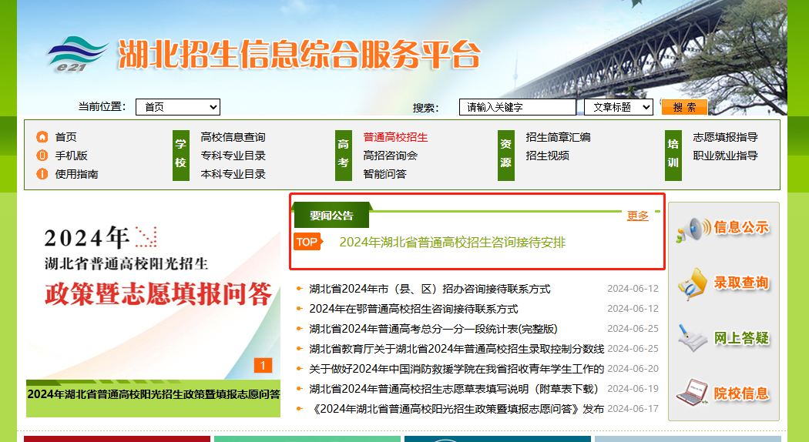Open 普通高校招生 menu item

(x=395, y=137)
